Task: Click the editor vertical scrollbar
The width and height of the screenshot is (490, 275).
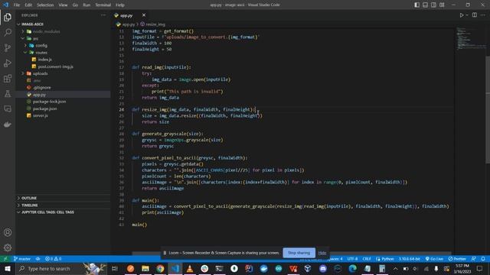Action: tap(488, 109)
